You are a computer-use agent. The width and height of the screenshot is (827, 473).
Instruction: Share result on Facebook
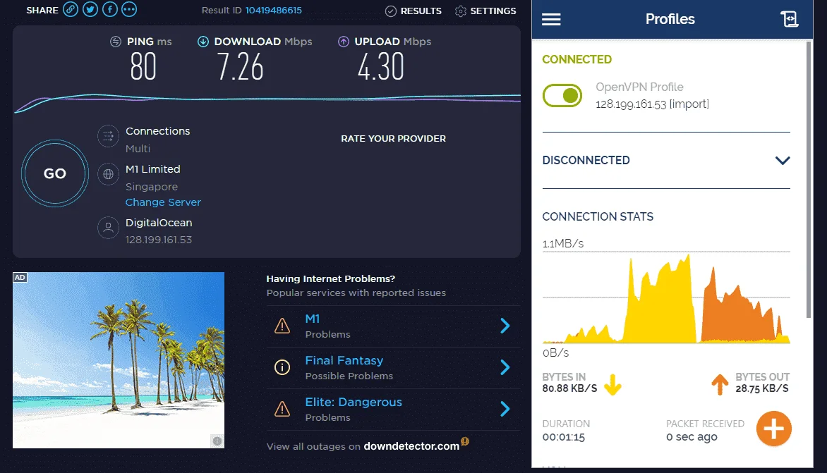pyautogui.click(x=109, y=9)
